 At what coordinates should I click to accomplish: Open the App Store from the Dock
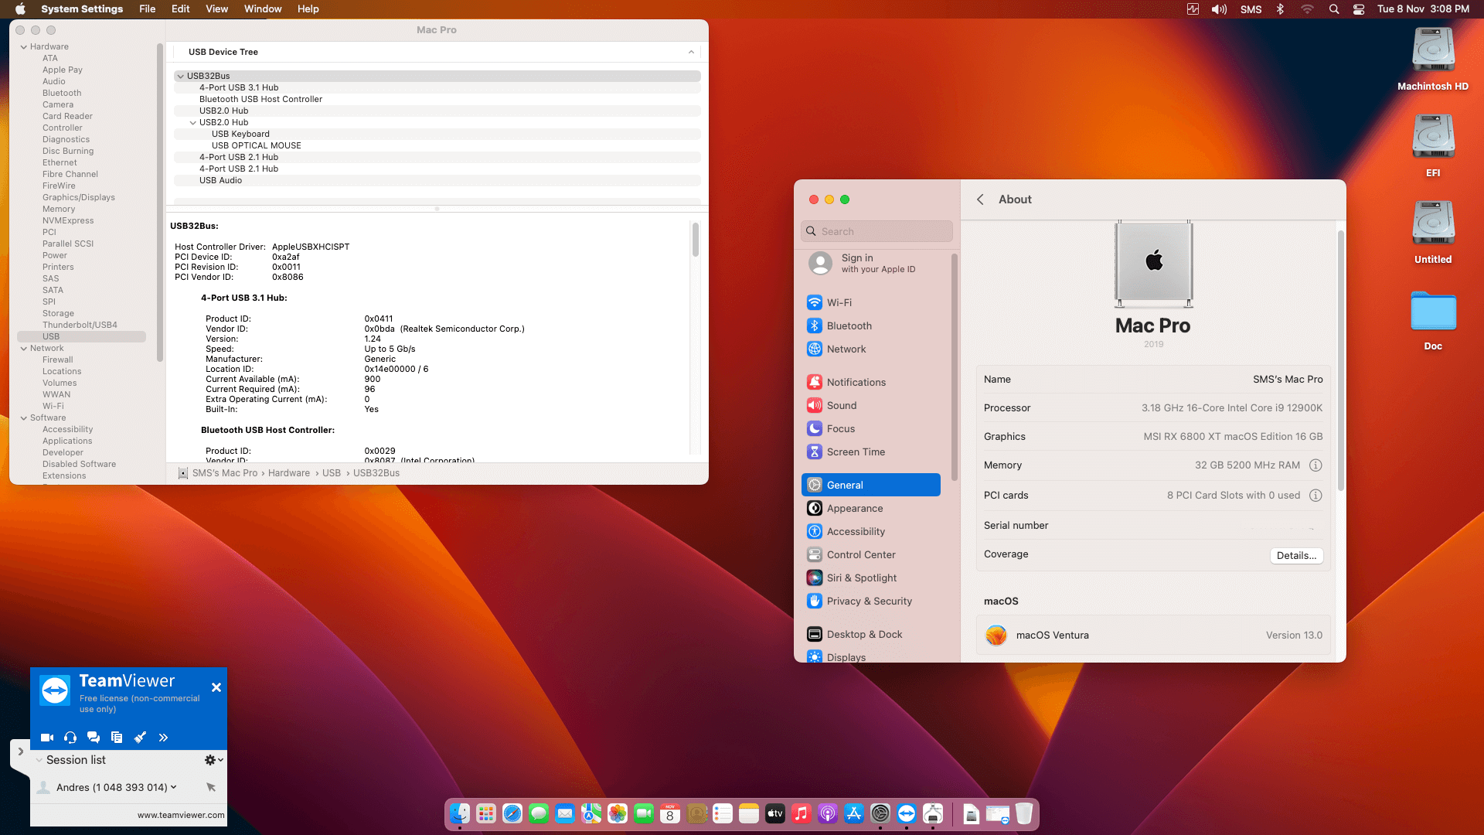pyautogui.click(x=854, y=813)
